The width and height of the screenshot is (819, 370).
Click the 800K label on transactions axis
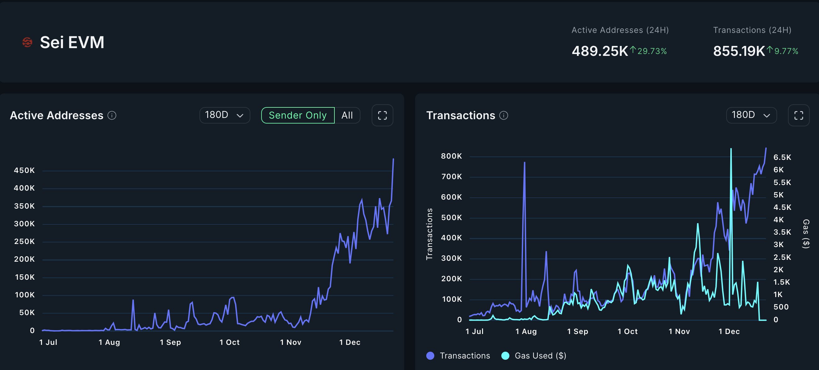pos(451,156)
